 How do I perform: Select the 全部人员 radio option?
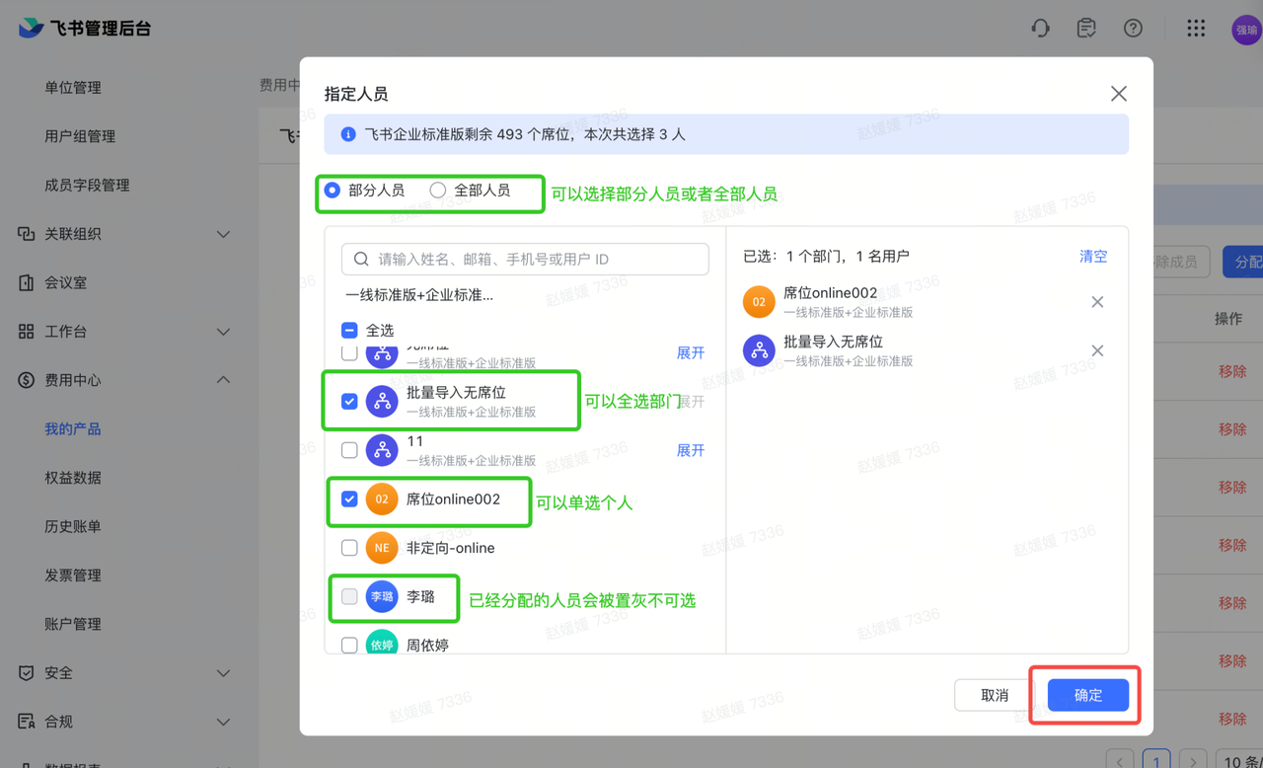438,191
